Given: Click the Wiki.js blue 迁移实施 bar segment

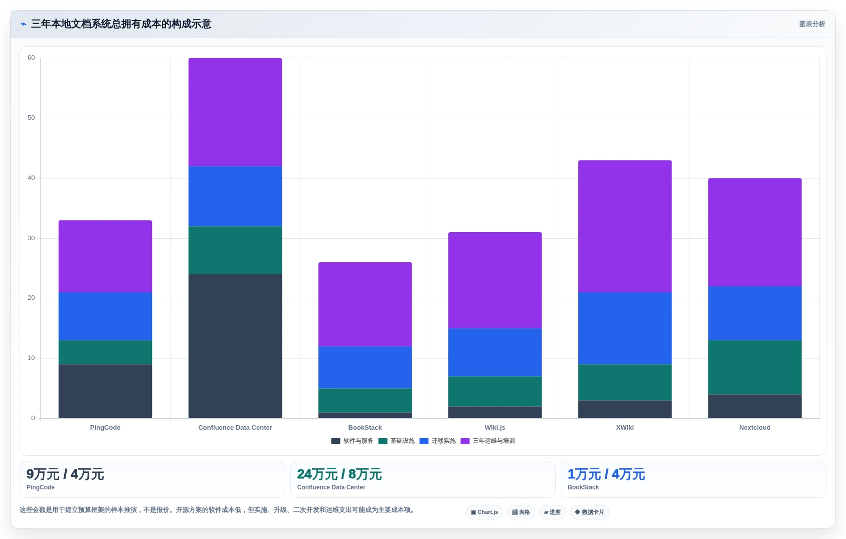Looking at the screenshot, I should (x=495, y=352).
